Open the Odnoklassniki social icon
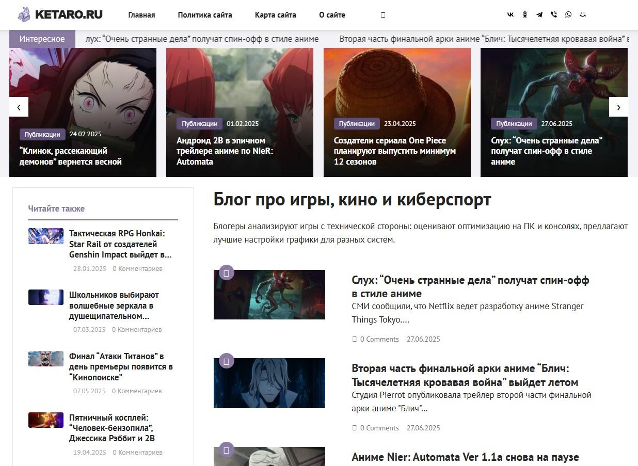The width and height of the screenshot is (638, 466). (525, 14)
